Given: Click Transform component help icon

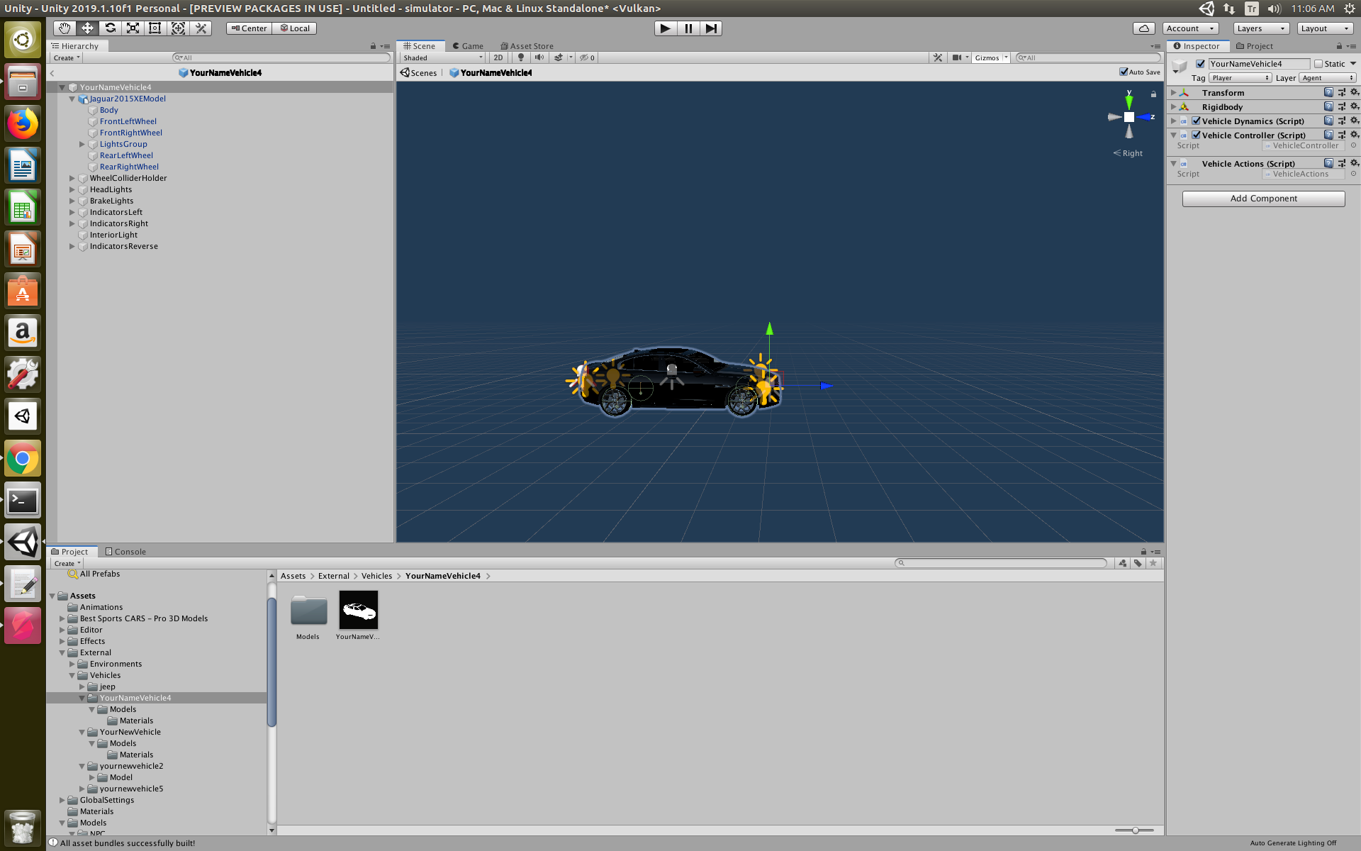Looking at the screenshot, I should pos(1328,92).
